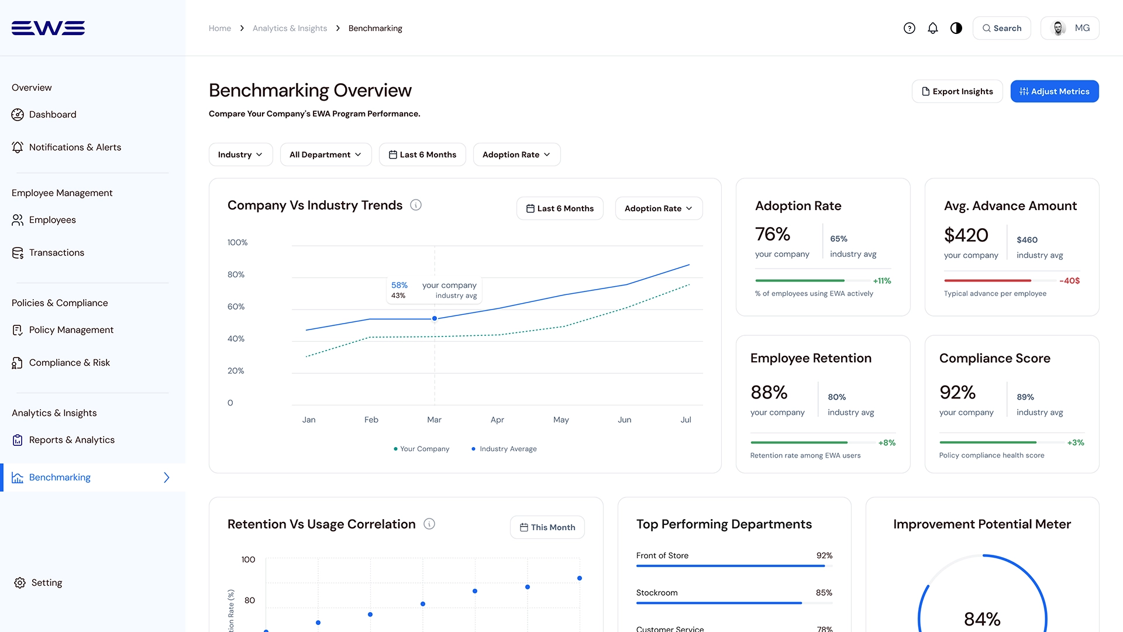
Task: Select Reports & Analytics menu item
Action: point(71,440)
